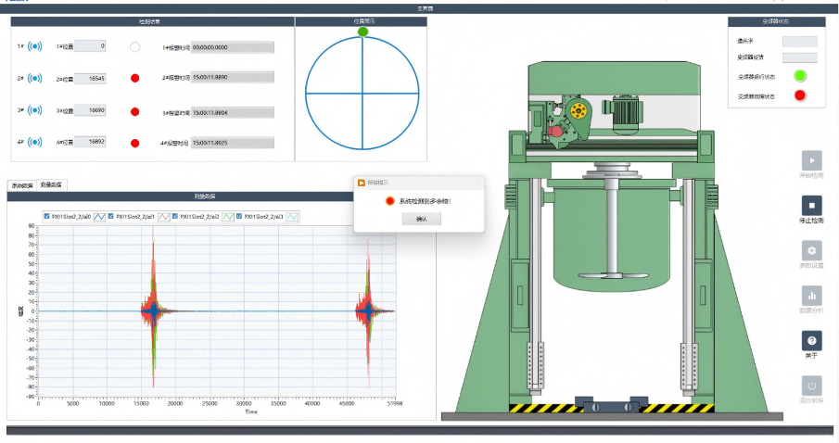The image size is (839, 443).
Task: Click the red warning dot in the alert dialog
Action: pyautogui.click(x=389, y=201)
